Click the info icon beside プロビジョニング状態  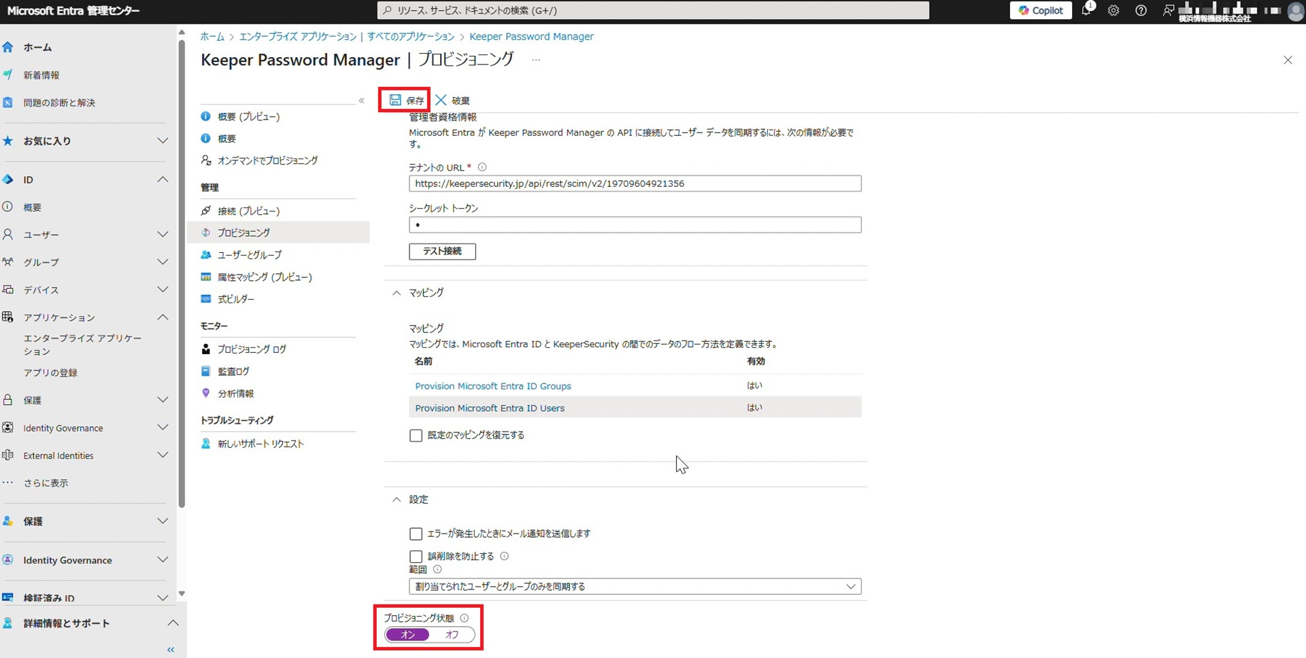tap(465, 618)
